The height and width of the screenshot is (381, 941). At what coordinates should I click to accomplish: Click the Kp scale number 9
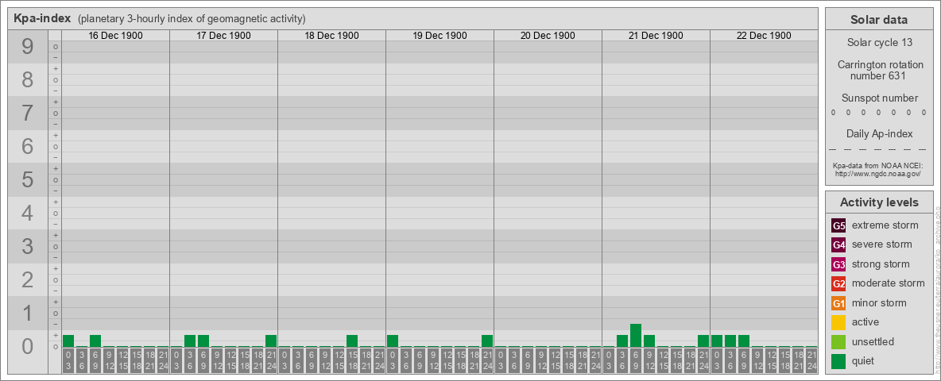[27, 47]
